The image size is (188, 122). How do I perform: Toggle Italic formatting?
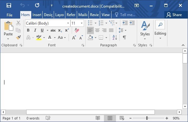35,30
